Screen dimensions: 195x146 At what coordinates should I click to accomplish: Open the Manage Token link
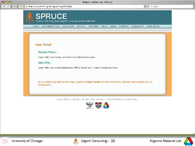pos(47,52)
